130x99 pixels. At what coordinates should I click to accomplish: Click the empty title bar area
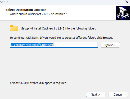click(x=66, y=2)
